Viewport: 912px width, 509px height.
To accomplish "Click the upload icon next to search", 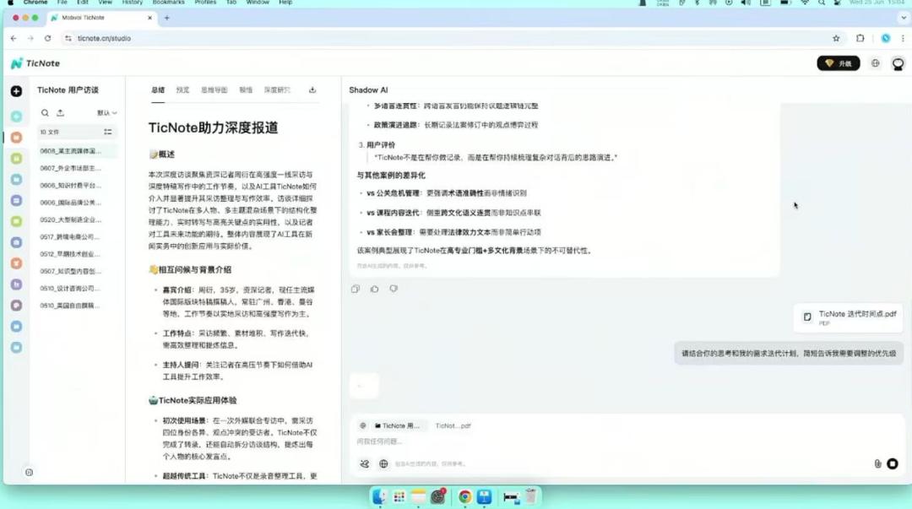I will click(60, 112).
